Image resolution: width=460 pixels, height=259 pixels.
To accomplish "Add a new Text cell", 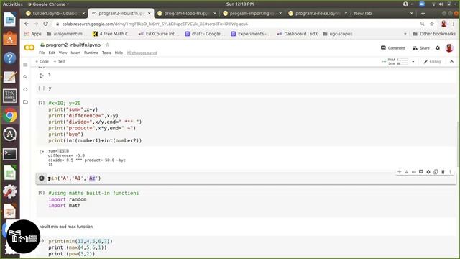I will (60, 61).
